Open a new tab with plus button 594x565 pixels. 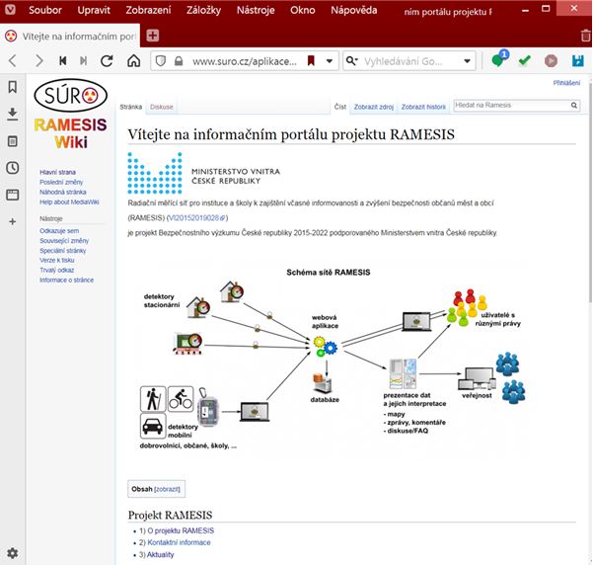(153, 36)
